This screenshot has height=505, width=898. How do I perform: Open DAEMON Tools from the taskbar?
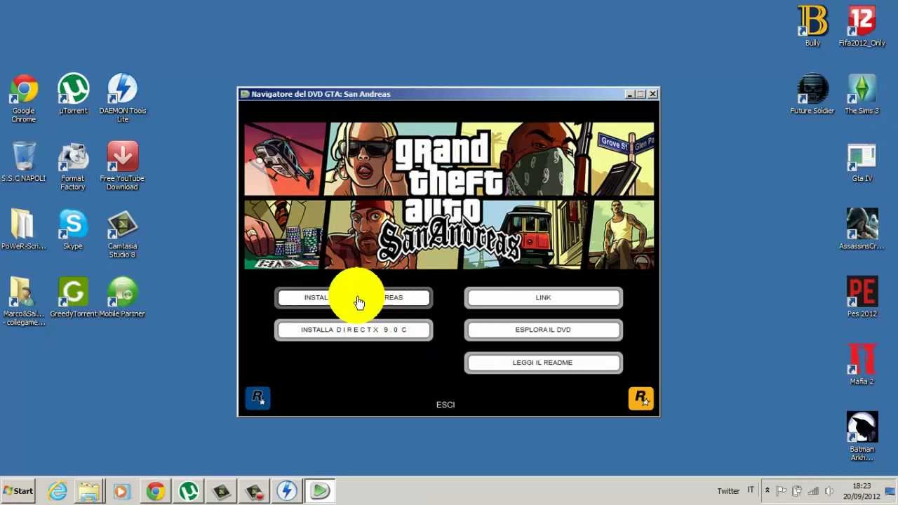286,491
